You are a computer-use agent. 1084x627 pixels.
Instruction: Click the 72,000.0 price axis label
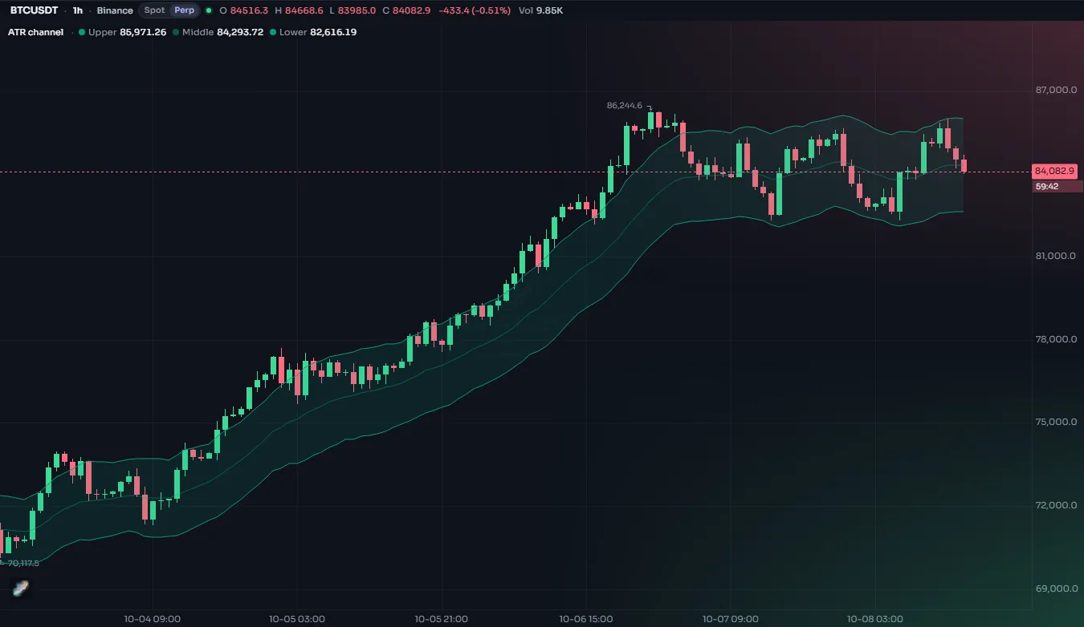[1058, 505]
